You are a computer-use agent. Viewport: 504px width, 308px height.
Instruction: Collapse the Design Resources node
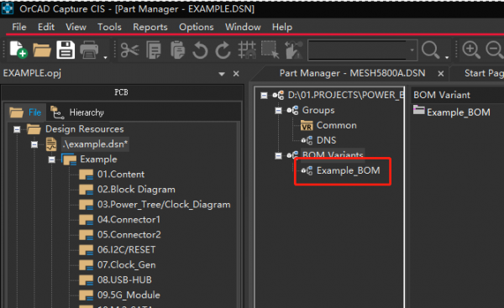pyautogui.click(x=17, y=129)
